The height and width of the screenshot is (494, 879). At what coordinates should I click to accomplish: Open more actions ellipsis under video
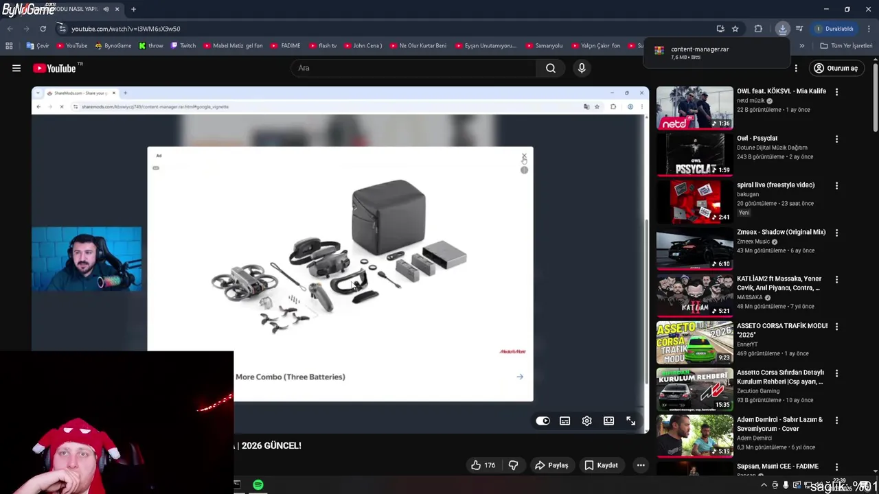[x=641, y=465]
